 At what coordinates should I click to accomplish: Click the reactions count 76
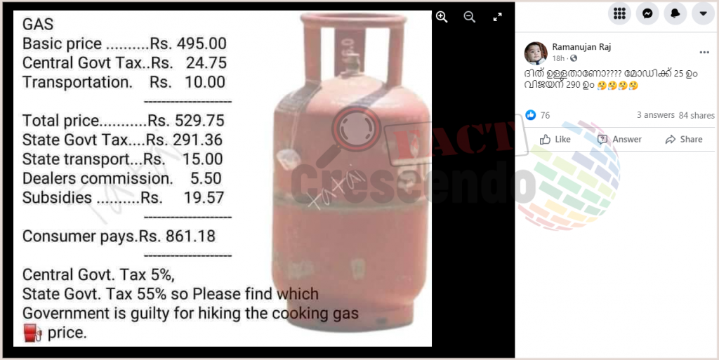(545, 115)
